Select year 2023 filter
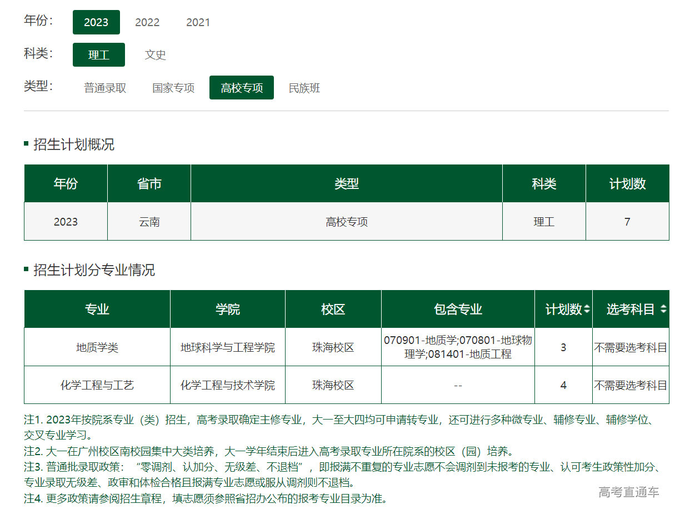This screenshot has height=514, width=675. pyautogui.click(x=96, y=22)
